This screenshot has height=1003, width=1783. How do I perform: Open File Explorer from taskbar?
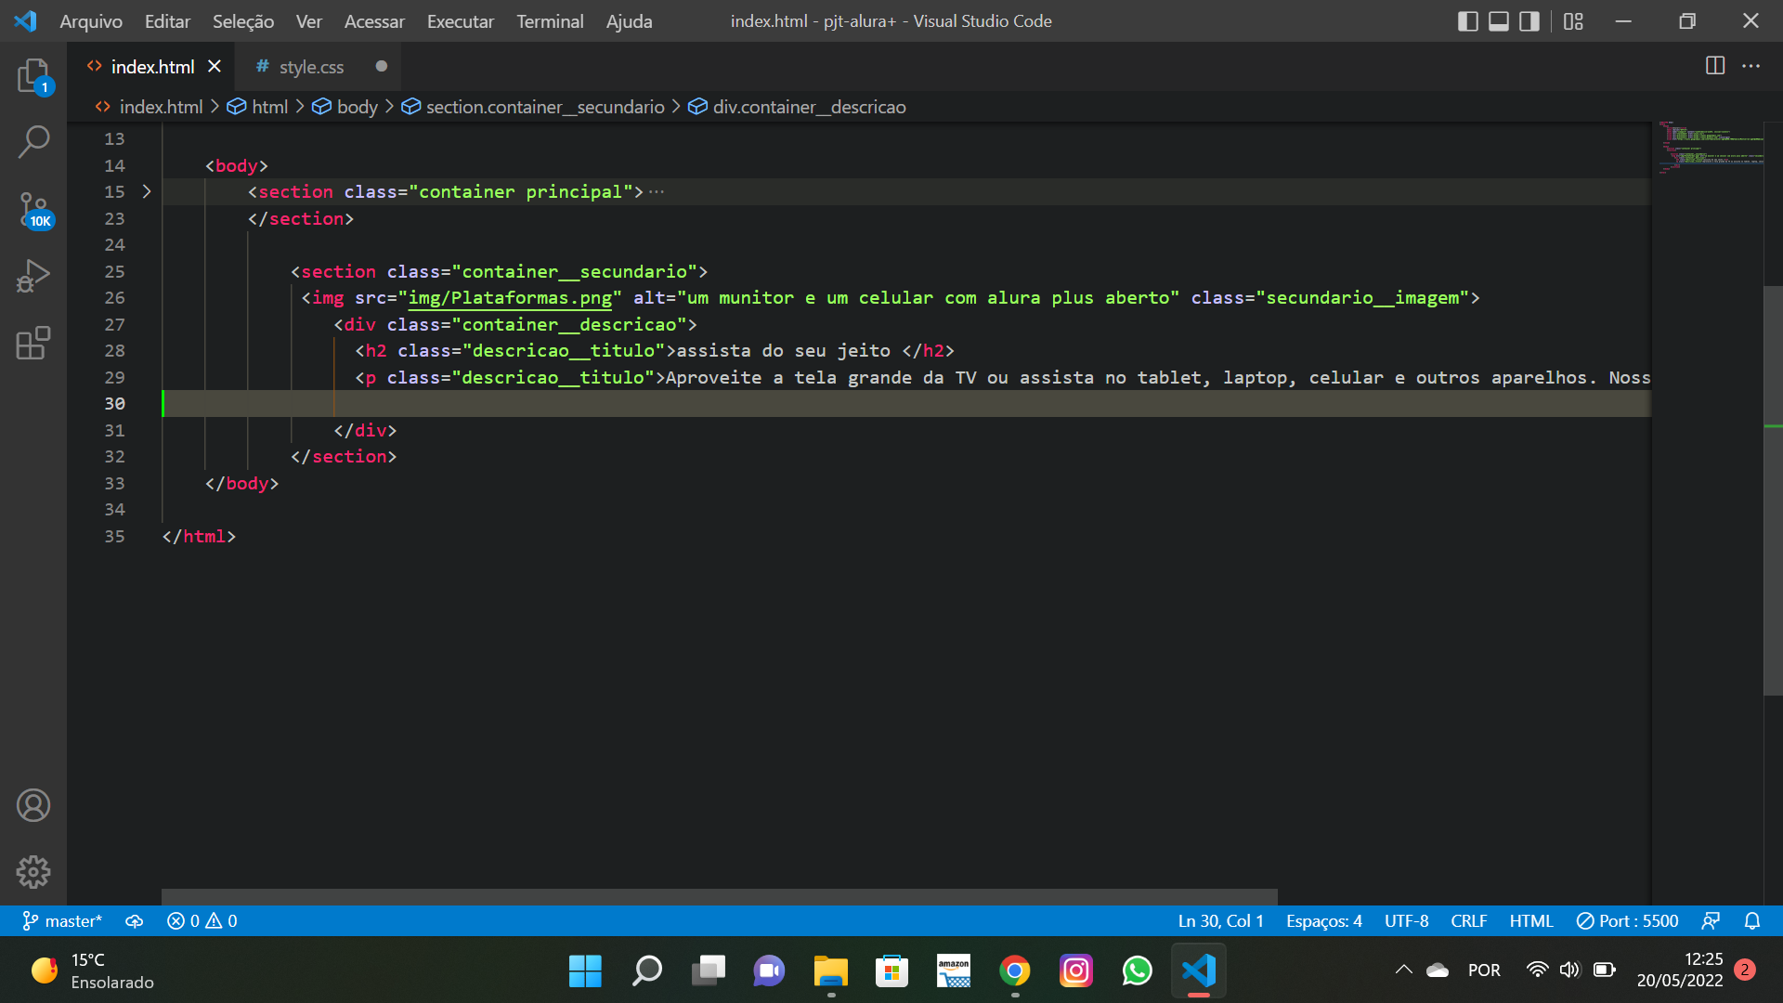830,970
